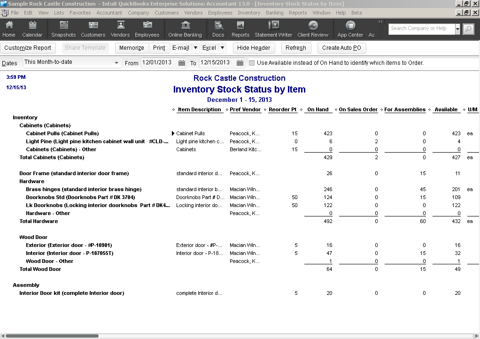This screenshot has height=339, width=480.
Task: Open the Favorites menu
Action: coord(80,13)
